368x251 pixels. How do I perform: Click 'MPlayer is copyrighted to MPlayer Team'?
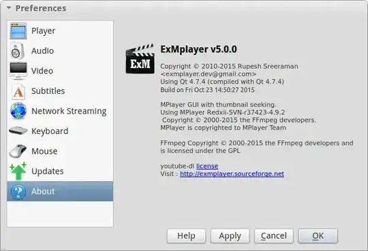click(x=224, y=128)
